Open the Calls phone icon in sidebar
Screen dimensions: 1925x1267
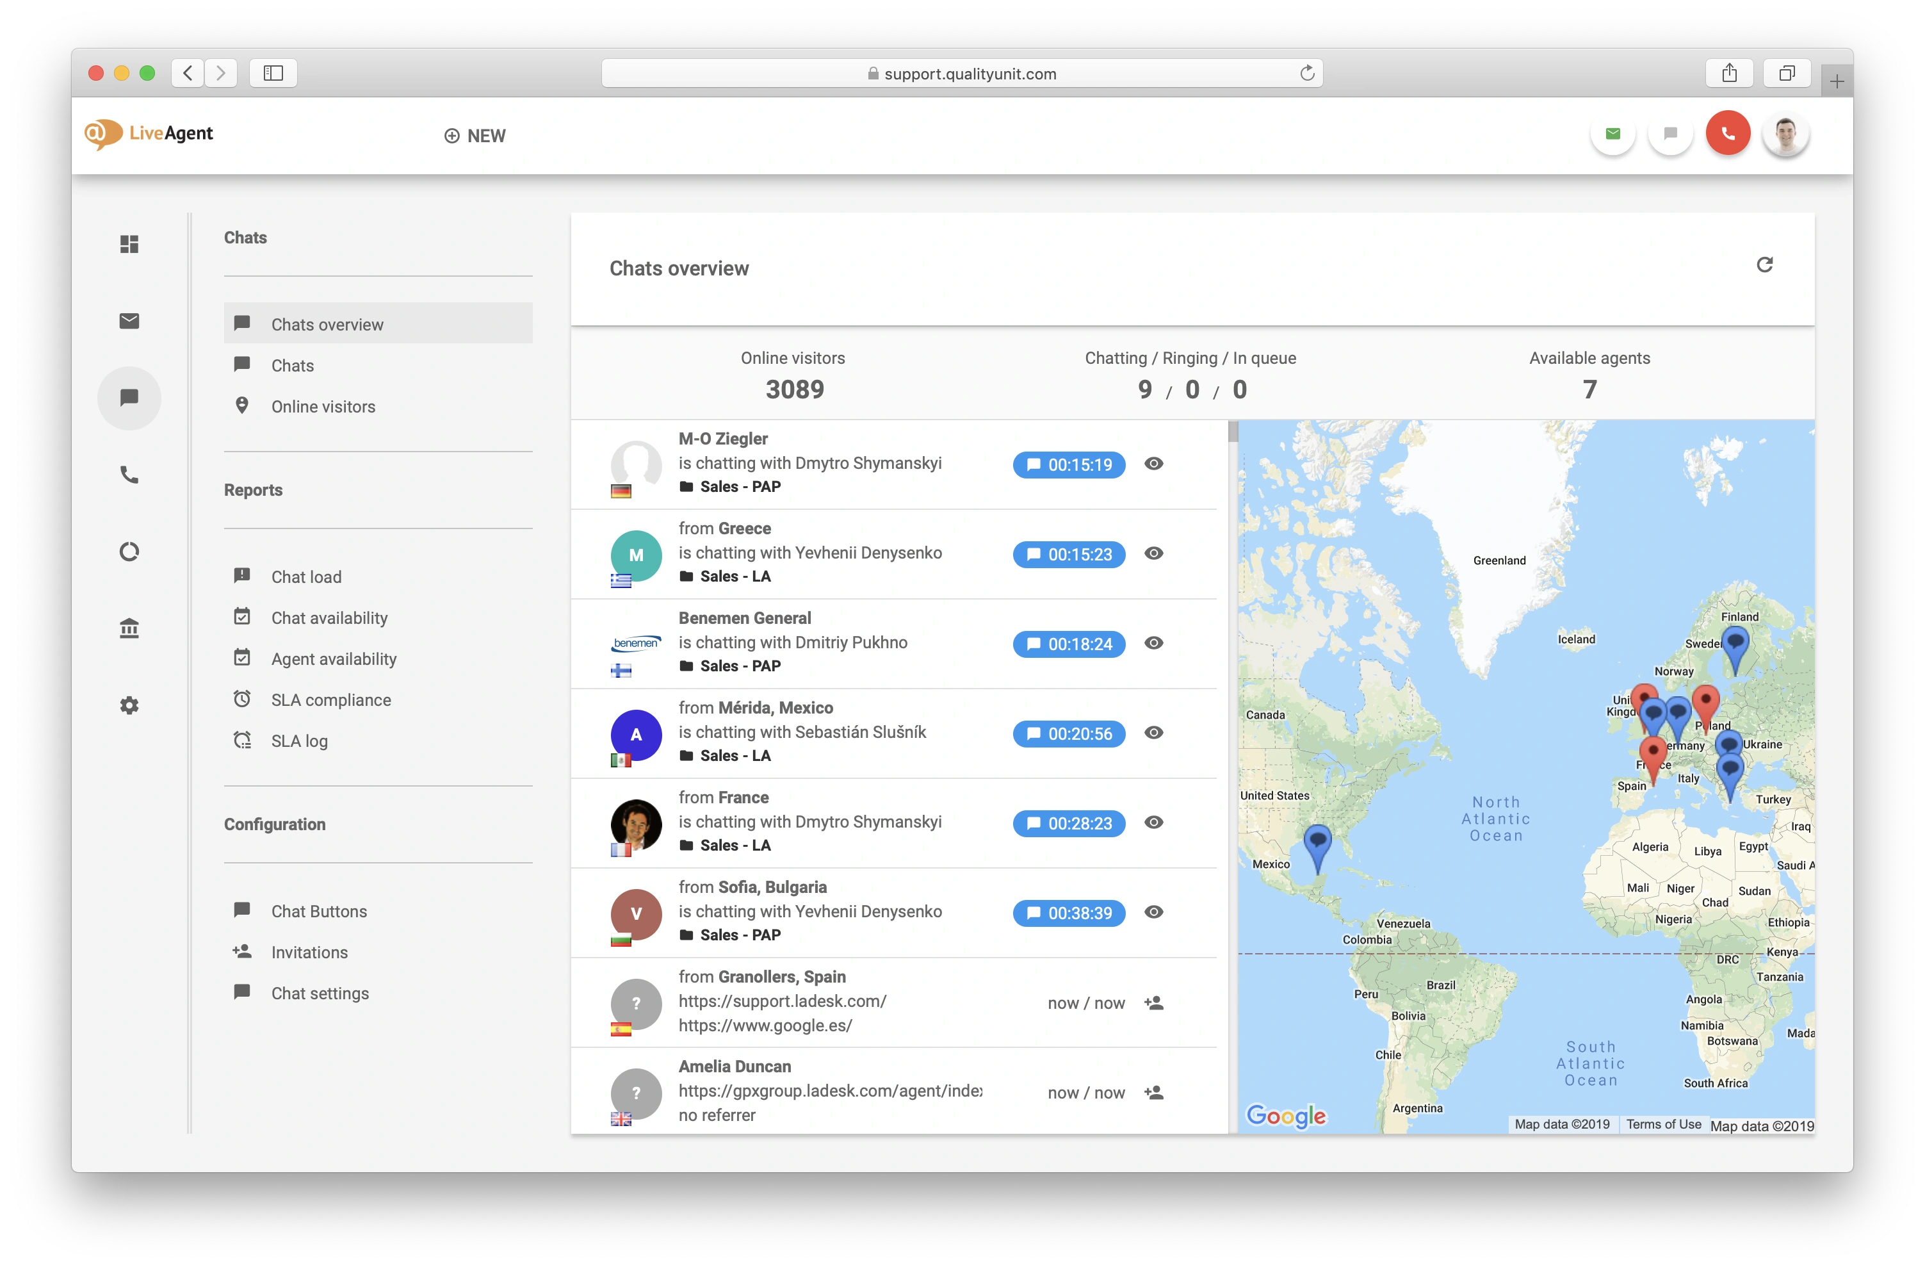[129, 474]
